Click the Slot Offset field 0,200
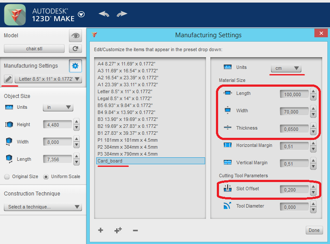This screenshot has width=330, height=244. 294,190
